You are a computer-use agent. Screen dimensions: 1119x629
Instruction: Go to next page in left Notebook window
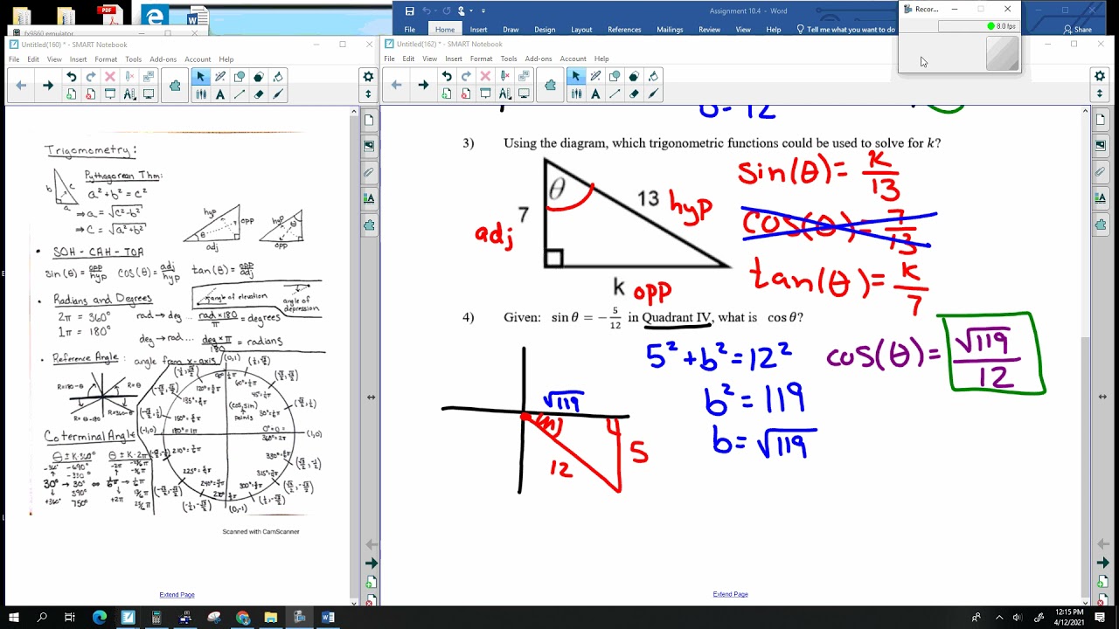48,85
